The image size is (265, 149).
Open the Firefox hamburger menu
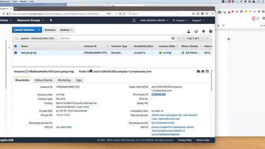coord(212,14)
